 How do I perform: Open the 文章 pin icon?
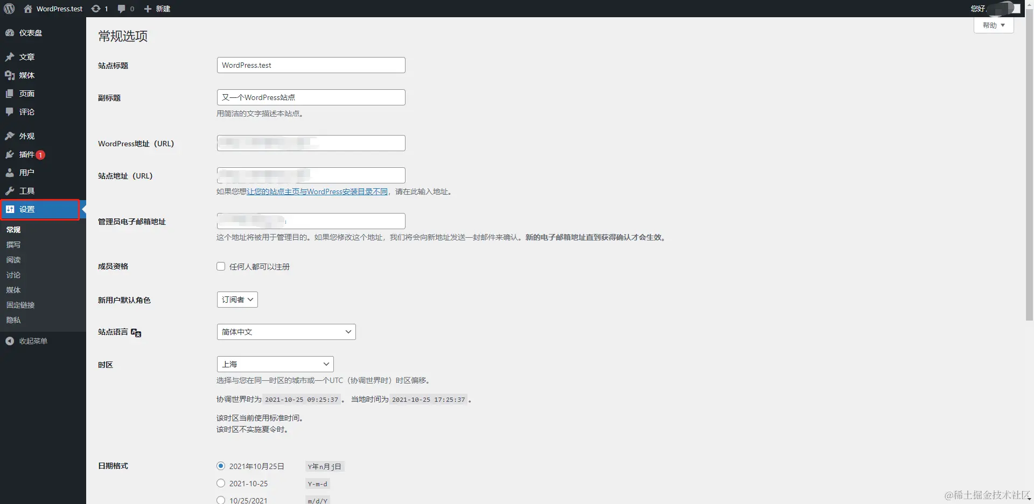point(10,57)
